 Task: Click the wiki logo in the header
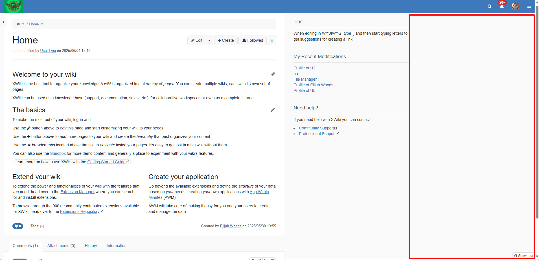point(13,6)
